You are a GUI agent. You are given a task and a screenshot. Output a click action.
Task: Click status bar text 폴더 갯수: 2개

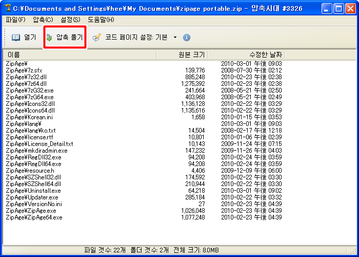point(149,250)
